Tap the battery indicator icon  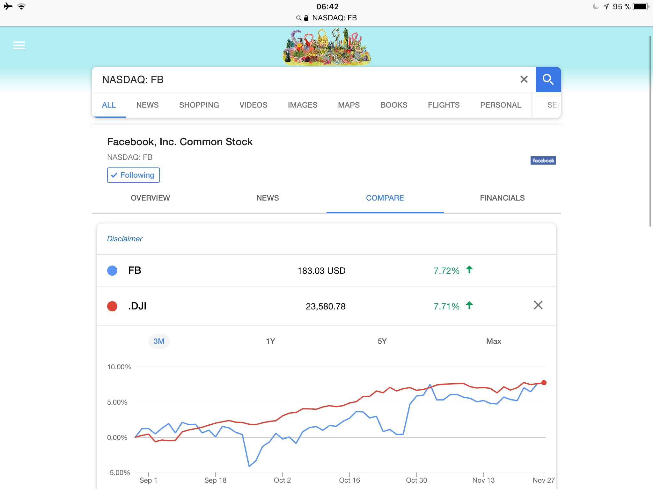[641, 6]
